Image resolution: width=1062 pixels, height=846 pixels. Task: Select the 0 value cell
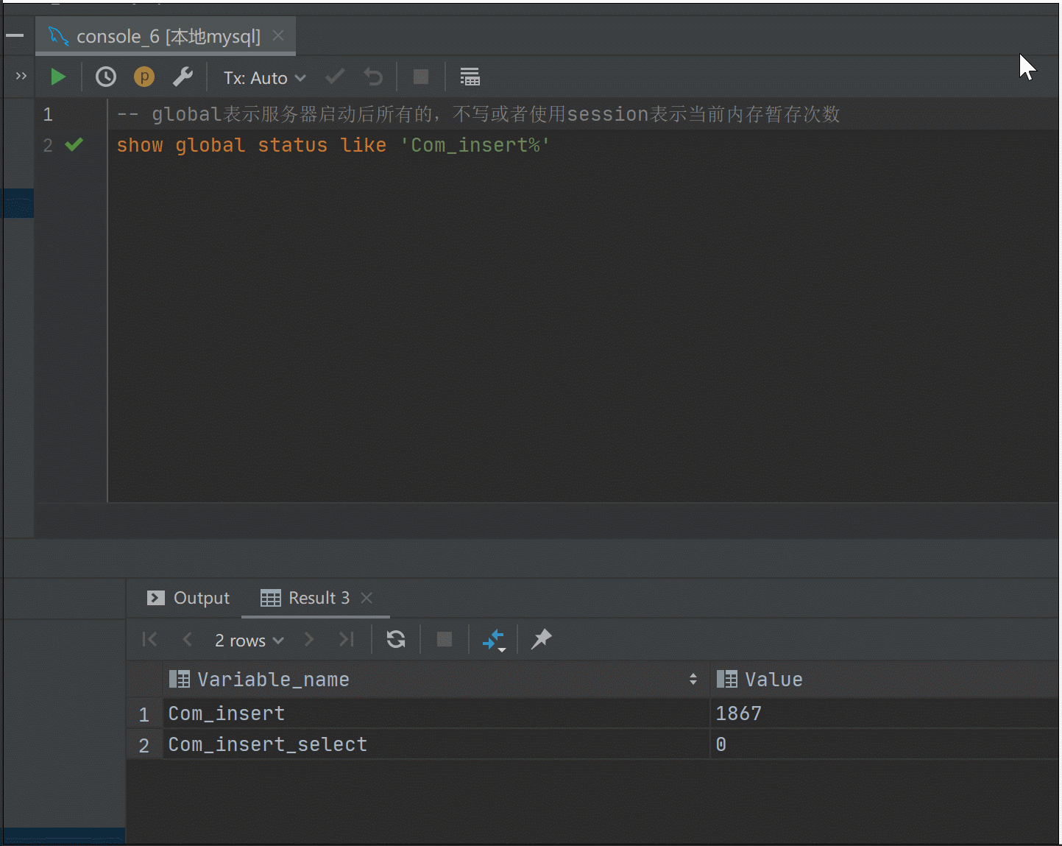(885, 744)
